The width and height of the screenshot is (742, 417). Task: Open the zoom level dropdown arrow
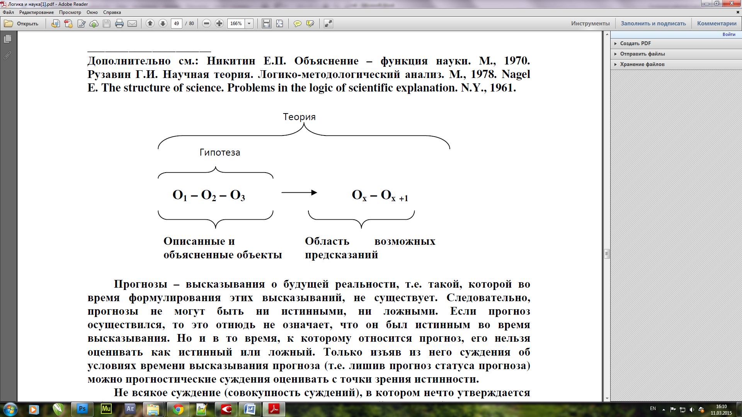click(249, 24)
